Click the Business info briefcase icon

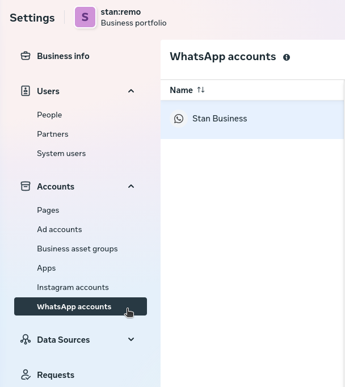click(26, 56)
